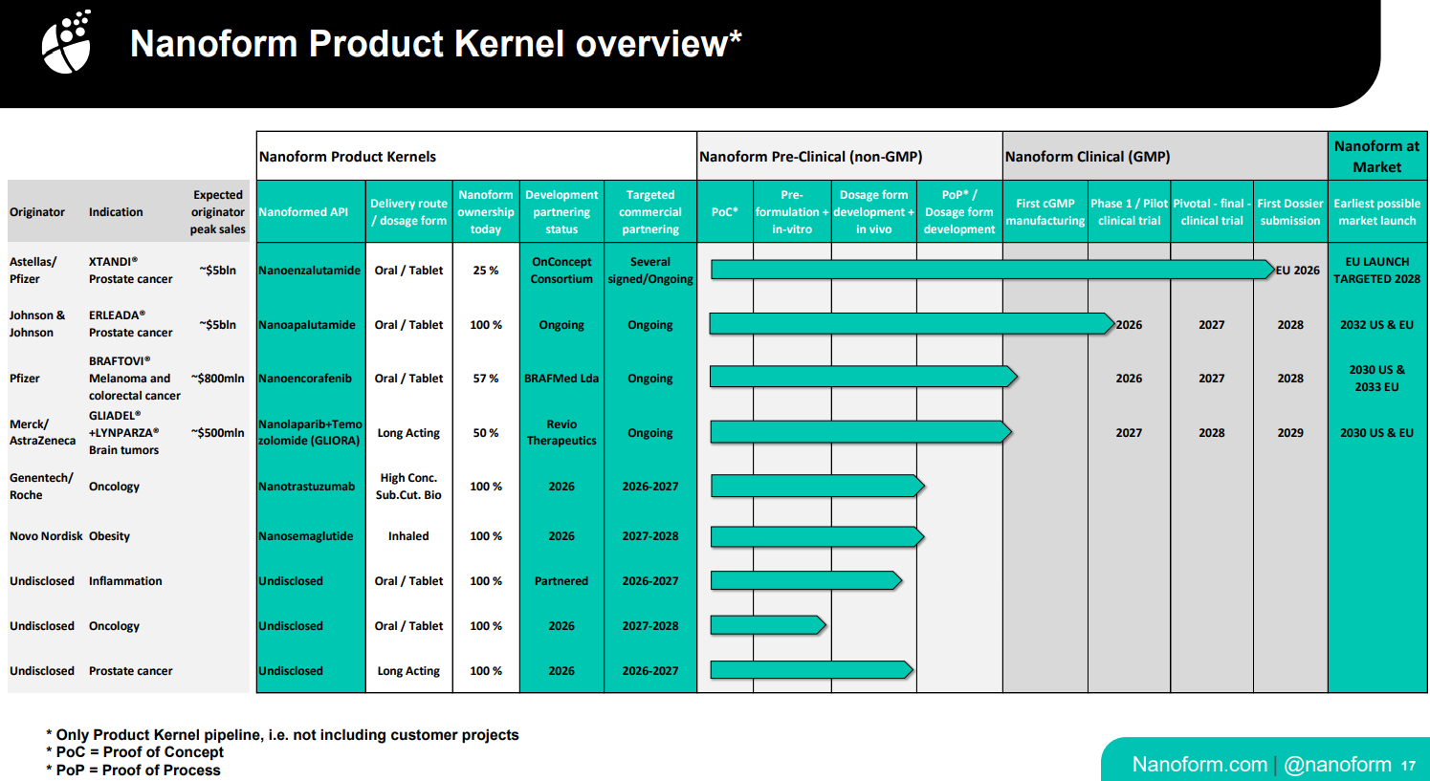Click the Nanoform Clinical (GMP) section header
The image size is (1430, 781).
click(x=1088, y=157)
